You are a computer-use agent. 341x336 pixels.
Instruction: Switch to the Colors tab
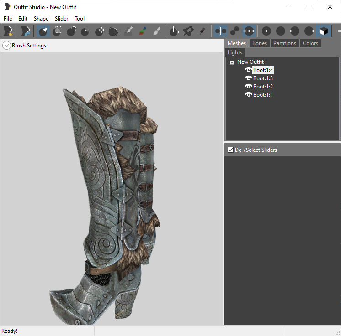310,43
